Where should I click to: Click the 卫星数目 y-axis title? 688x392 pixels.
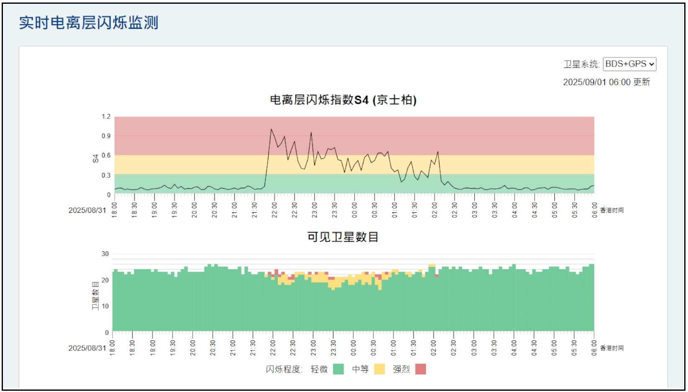pyautogui.click(x=96, y=296)
